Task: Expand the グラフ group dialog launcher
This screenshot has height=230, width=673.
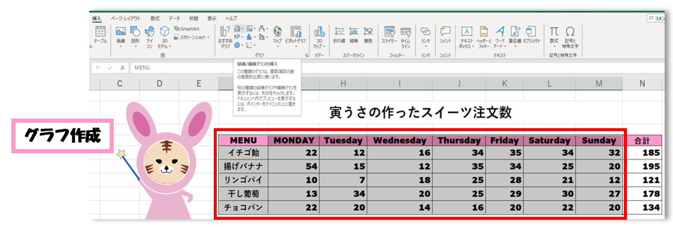Action: click(x=307, y=56)
